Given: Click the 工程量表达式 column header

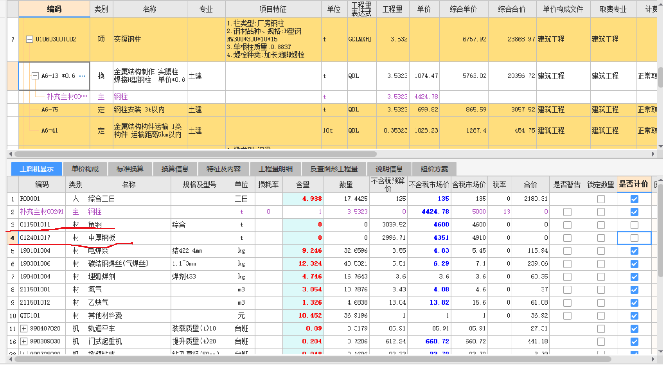Looking at the screenshot, I should pyautogui.click(x=362, y=9).
